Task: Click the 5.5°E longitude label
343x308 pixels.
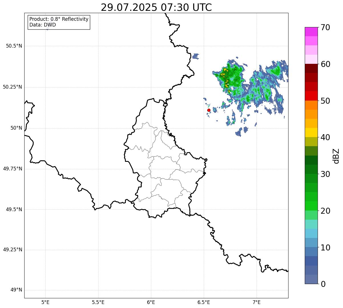Action: [98, 302]
